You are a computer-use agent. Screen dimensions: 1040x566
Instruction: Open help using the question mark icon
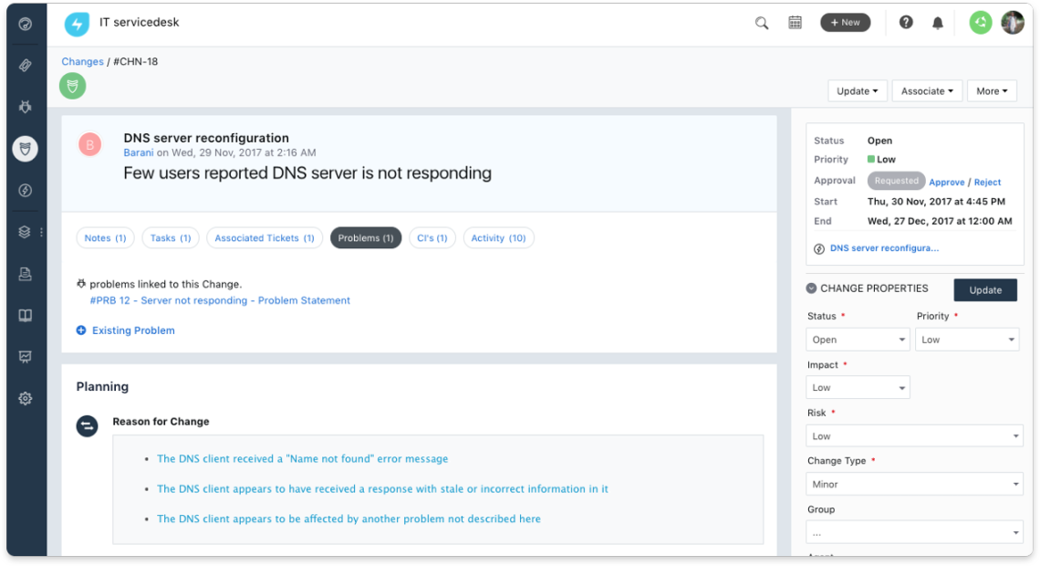905,22
